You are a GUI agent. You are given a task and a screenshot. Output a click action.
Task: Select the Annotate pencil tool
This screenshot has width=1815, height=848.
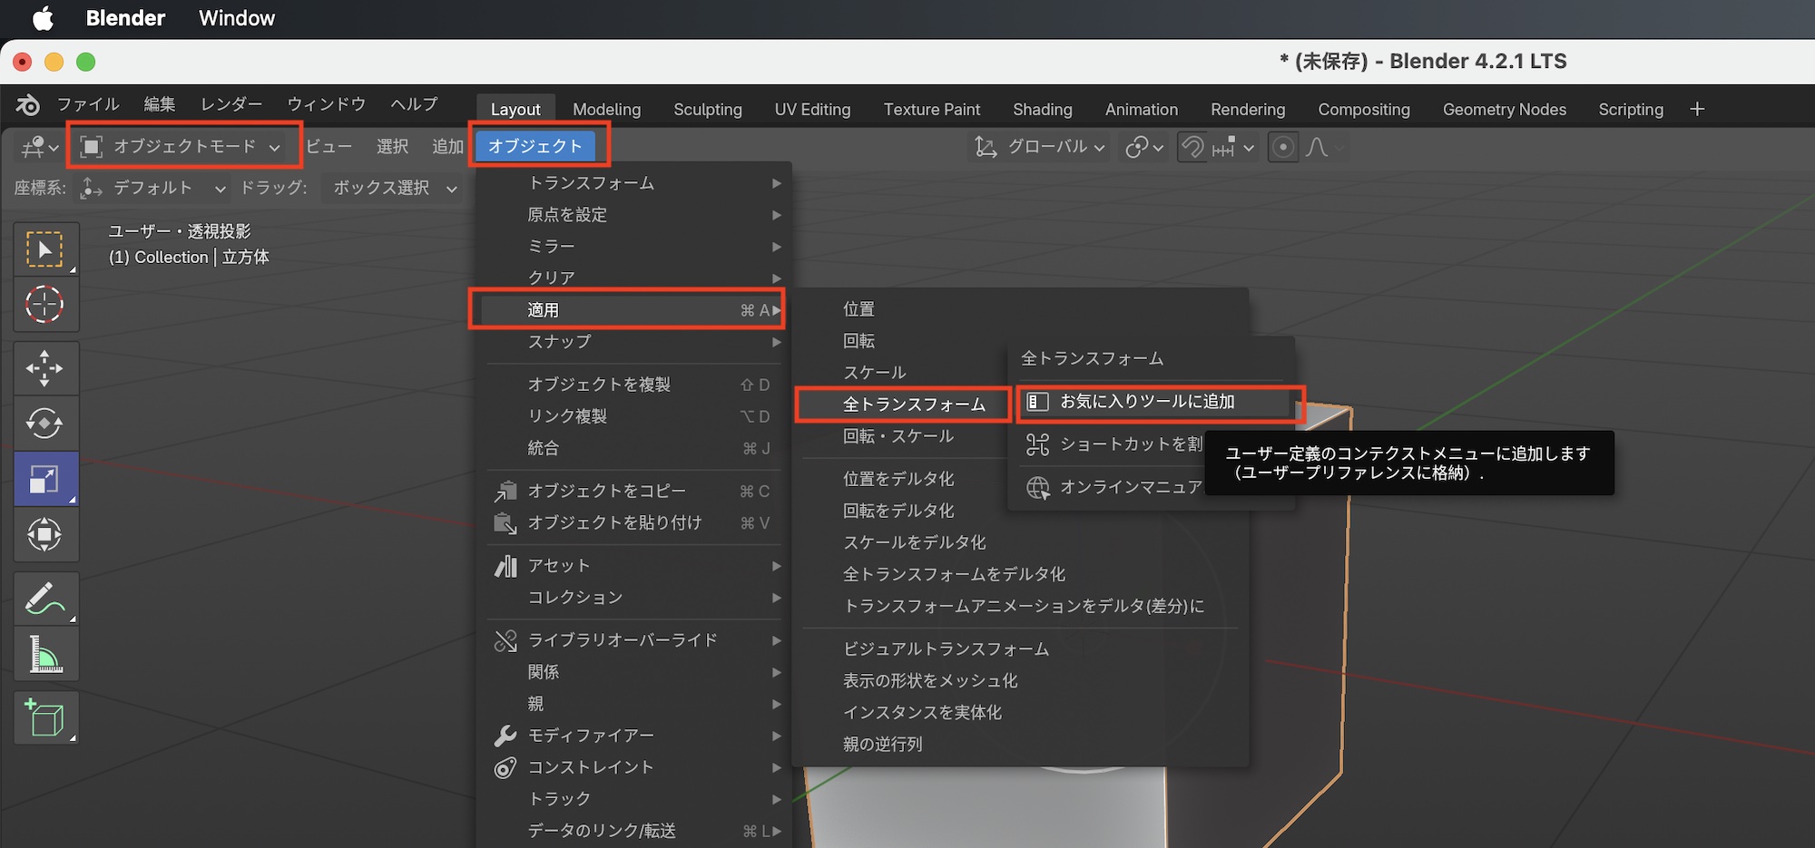pos(44,599)
